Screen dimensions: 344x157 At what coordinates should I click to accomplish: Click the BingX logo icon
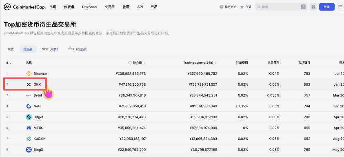click(x=29, y=150)
